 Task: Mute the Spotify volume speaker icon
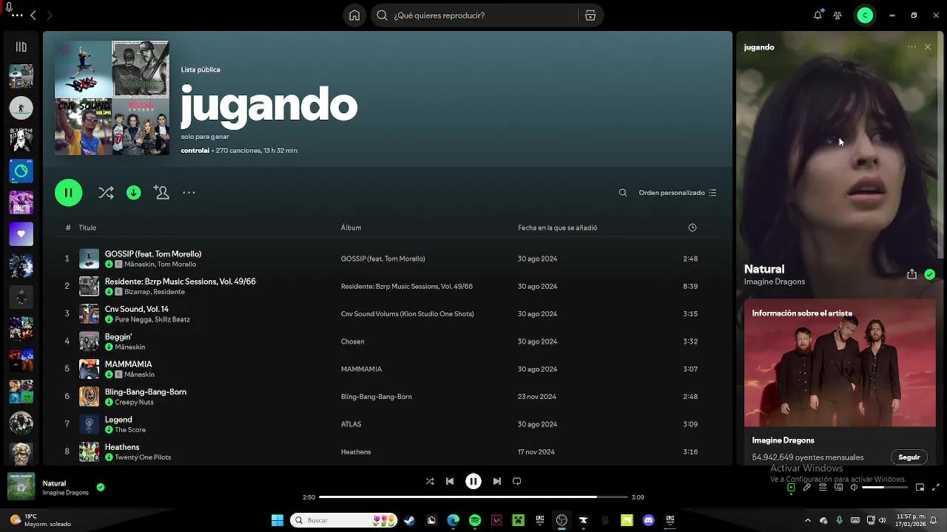pyautogui.click(x=854, y=488)
